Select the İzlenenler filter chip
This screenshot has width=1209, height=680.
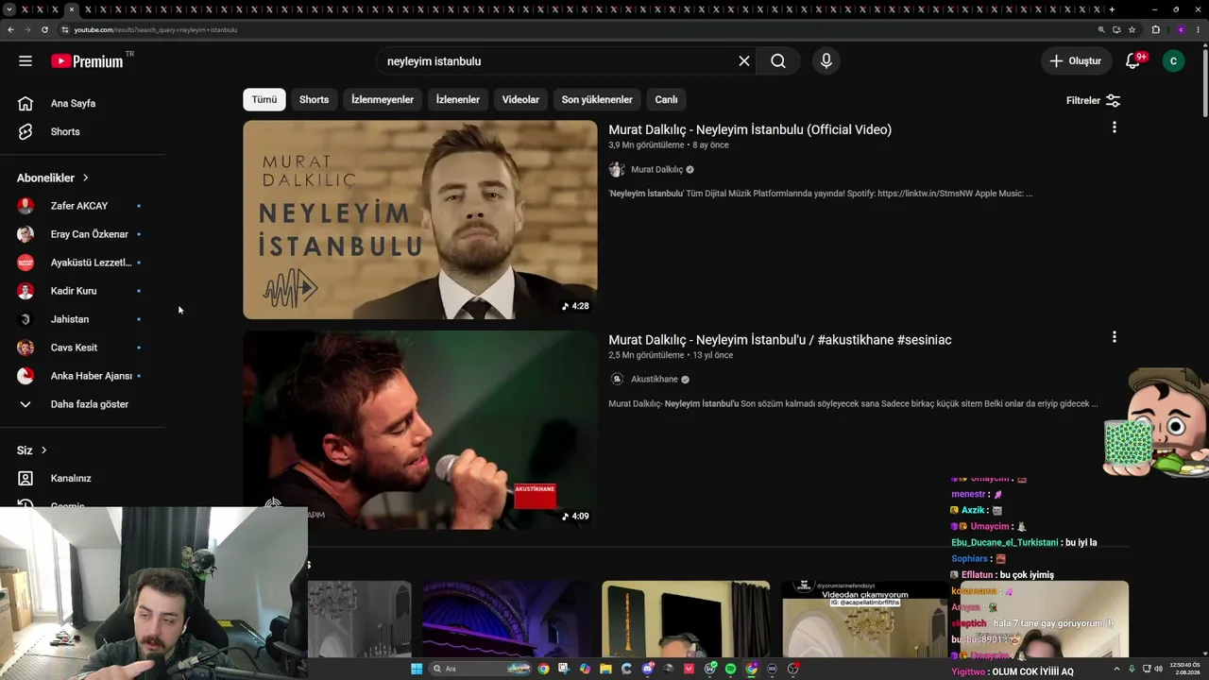click(458, 99)
